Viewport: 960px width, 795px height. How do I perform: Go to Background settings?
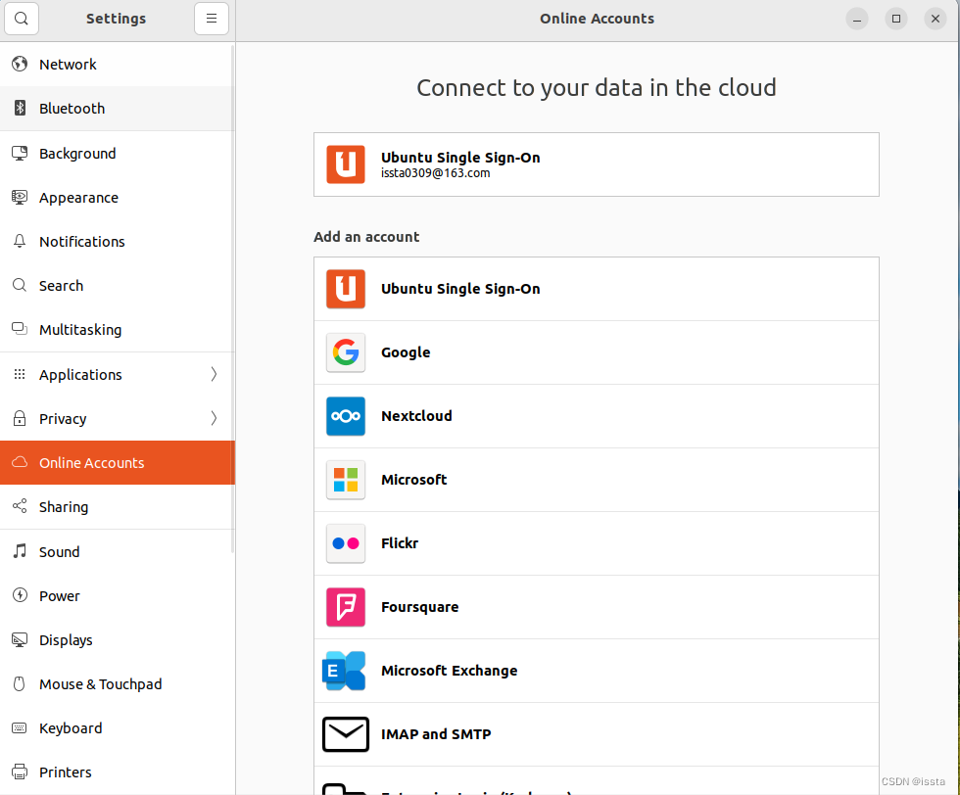117,153
